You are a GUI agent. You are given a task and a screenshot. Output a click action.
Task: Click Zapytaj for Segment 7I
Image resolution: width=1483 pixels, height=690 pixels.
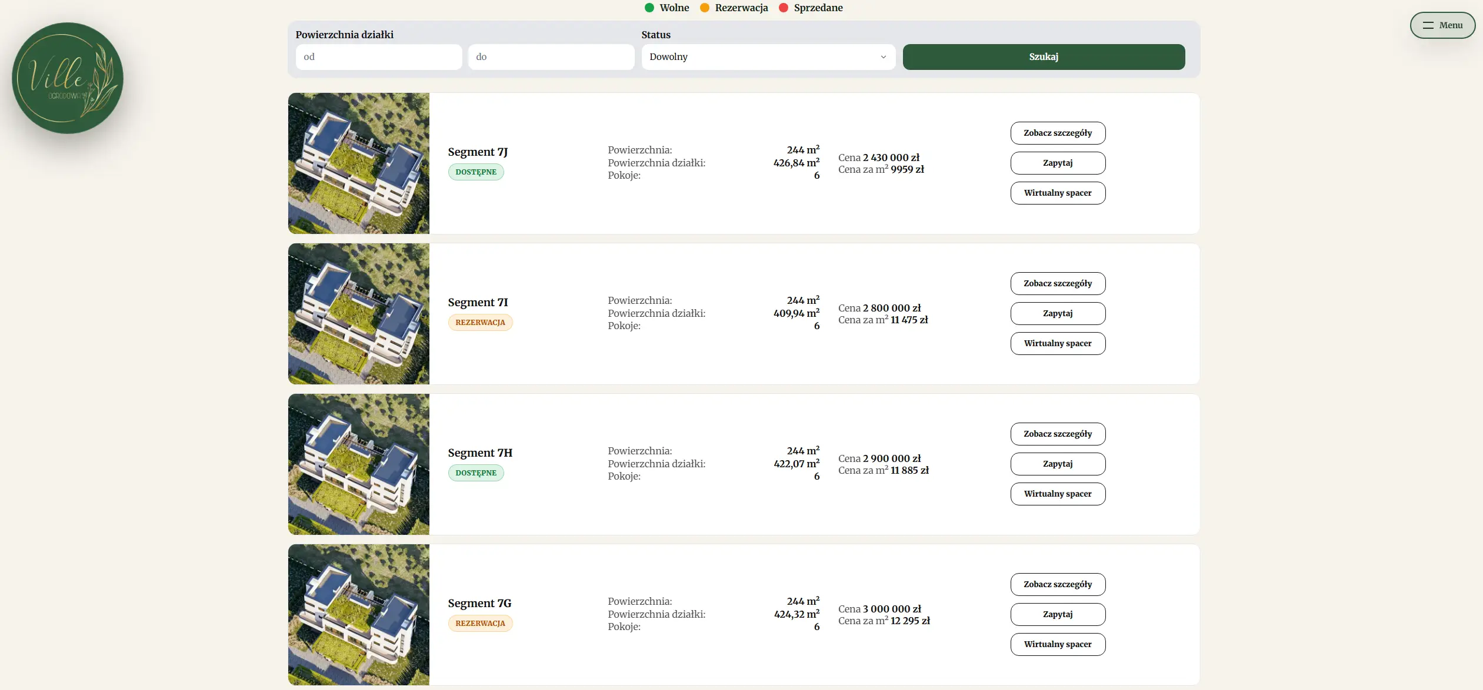(x=1057, y=313)
